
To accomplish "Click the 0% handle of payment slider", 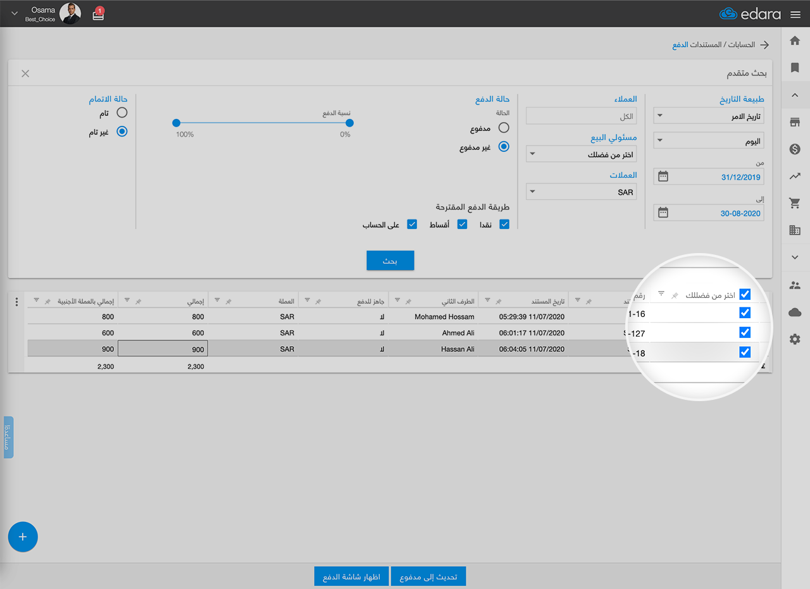I will pos(349,123).
